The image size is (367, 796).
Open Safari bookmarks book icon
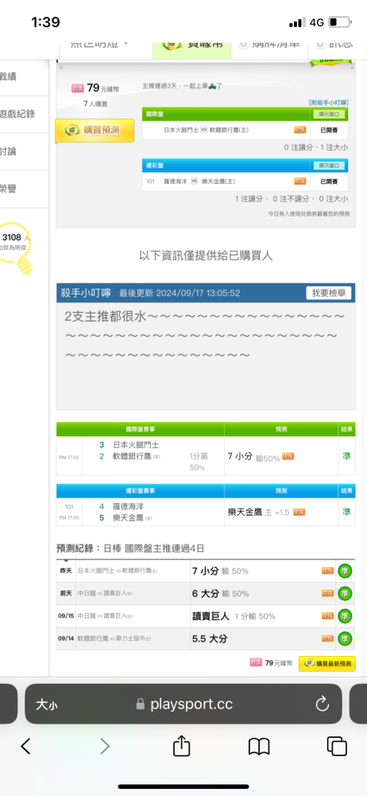point(259,747)
